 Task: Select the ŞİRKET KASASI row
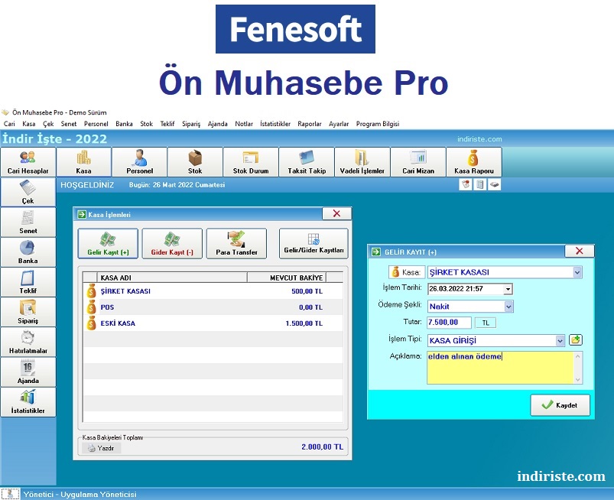pos(213,291)
